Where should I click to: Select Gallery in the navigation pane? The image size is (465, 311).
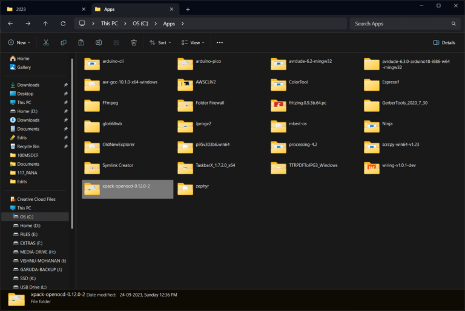click(x=24, y=67)
